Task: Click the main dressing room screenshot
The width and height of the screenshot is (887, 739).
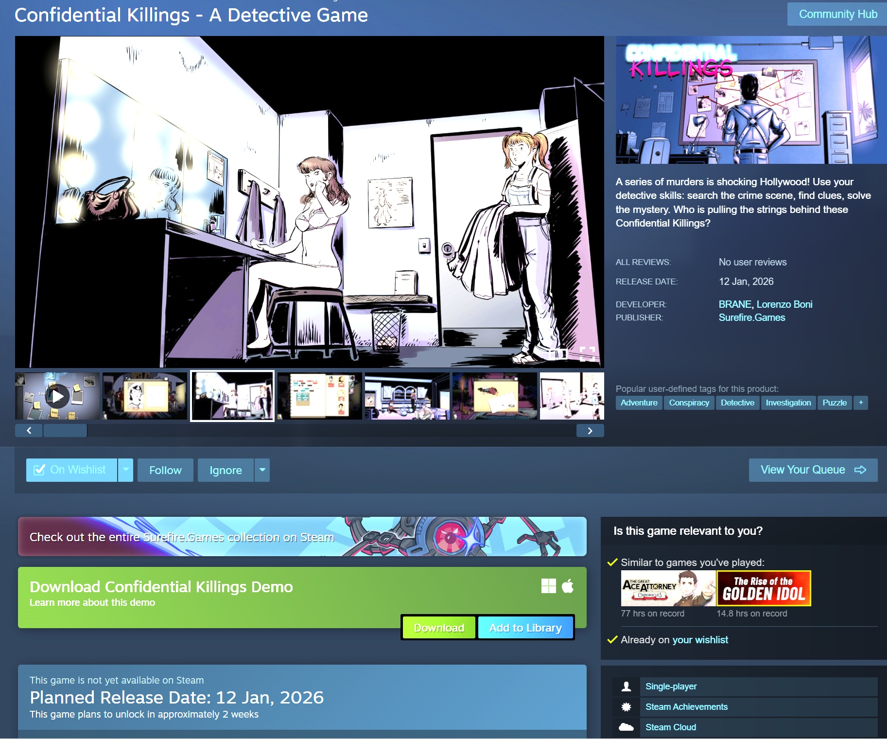Action: (310, 202)
